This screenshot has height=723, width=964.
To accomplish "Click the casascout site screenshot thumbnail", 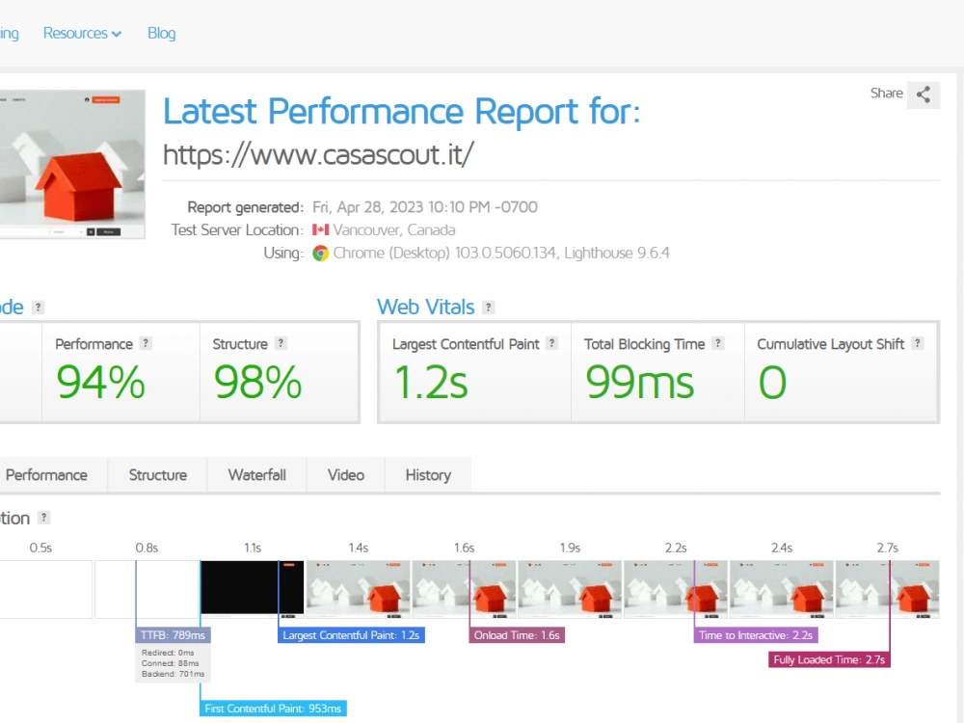I will [x=72, y=164].
